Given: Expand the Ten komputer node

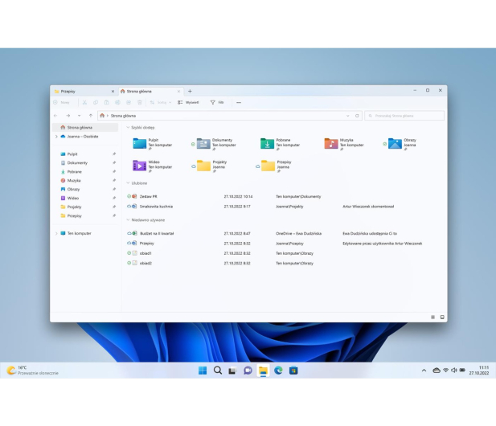Looking at the screenshot, I should (x=56, y=233).
